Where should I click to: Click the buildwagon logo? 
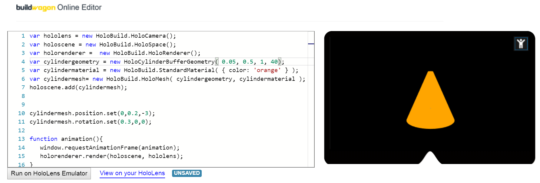(36, 8)
